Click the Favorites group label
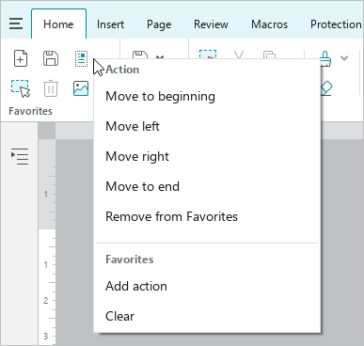This screenshot has height=346, width=364. (30, 111)
